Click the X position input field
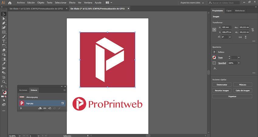The width and height of the screenshot is (258, 137). click(x=226, y=27)
